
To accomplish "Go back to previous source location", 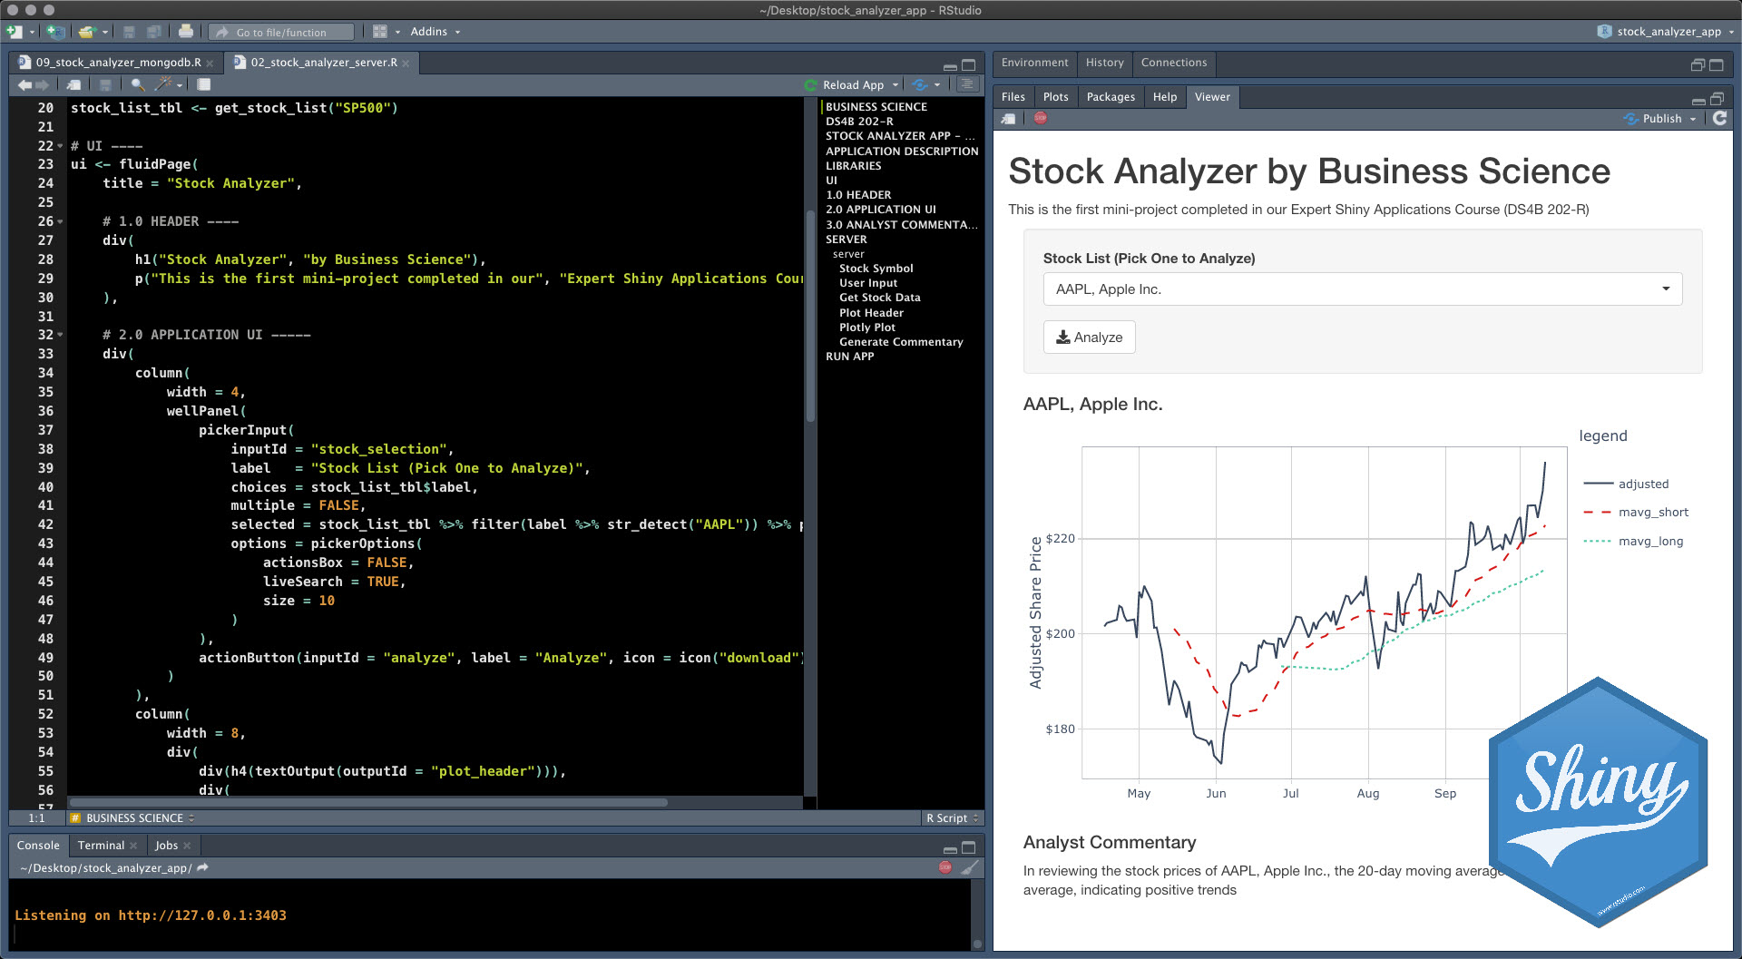I will (24, 84).
